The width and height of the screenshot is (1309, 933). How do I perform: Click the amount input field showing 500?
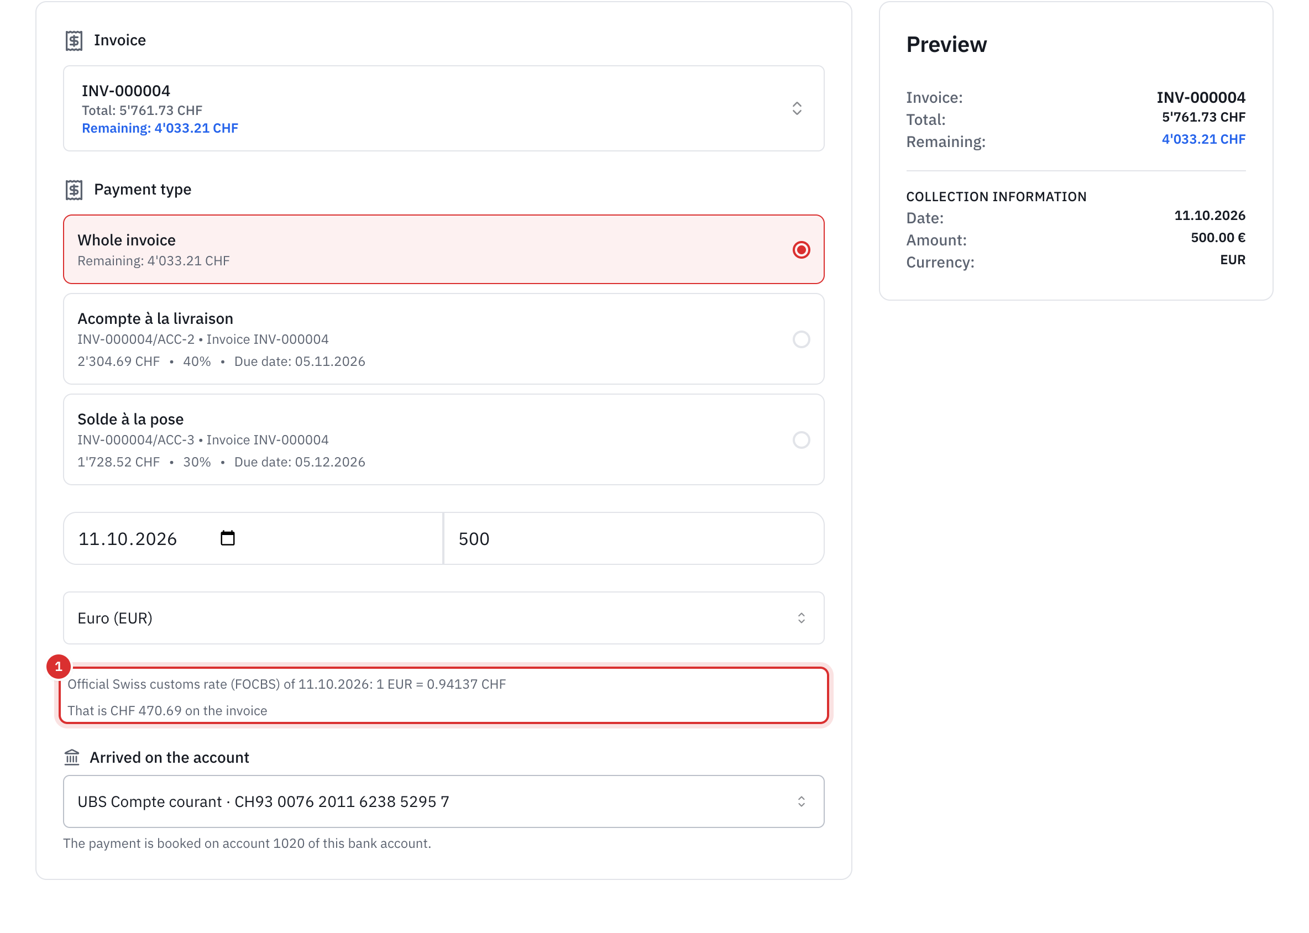point(634,538)
